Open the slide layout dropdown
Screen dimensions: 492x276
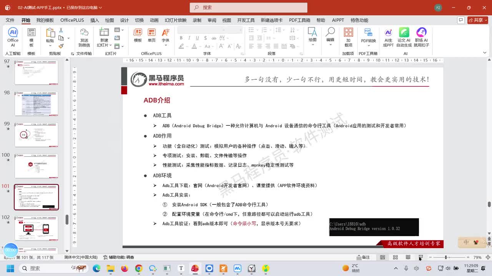click(119, 30)
